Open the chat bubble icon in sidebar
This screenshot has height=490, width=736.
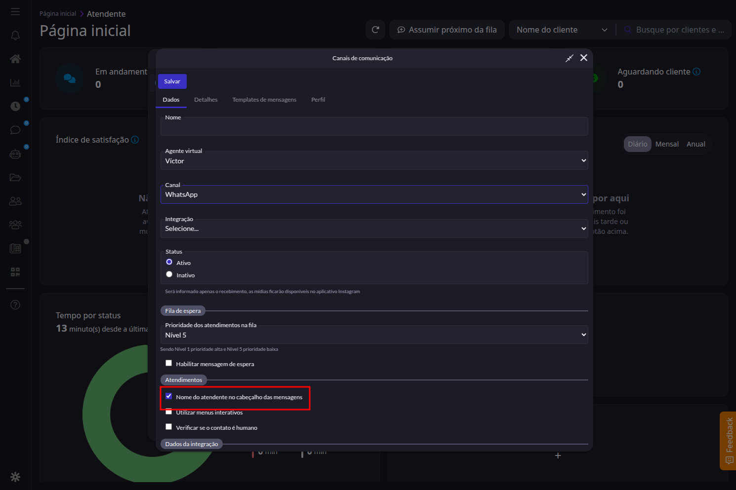click(15, 130)
